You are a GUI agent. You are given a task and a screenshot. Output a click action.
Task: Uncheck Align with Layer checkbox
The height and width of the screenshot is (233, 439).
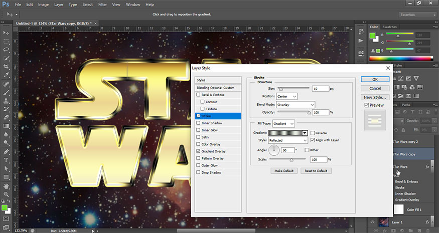313,140
